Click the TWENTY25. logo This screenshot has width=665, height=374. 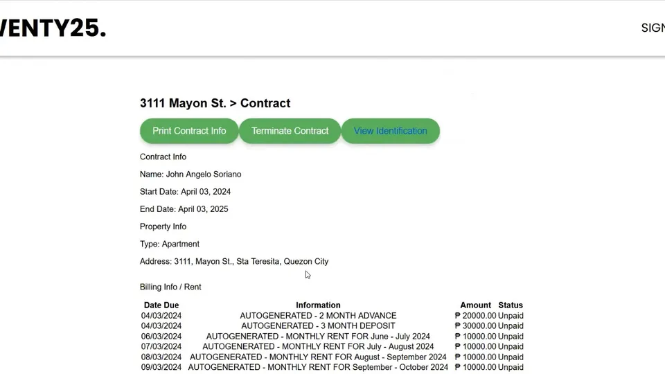[x=53, y=28]
